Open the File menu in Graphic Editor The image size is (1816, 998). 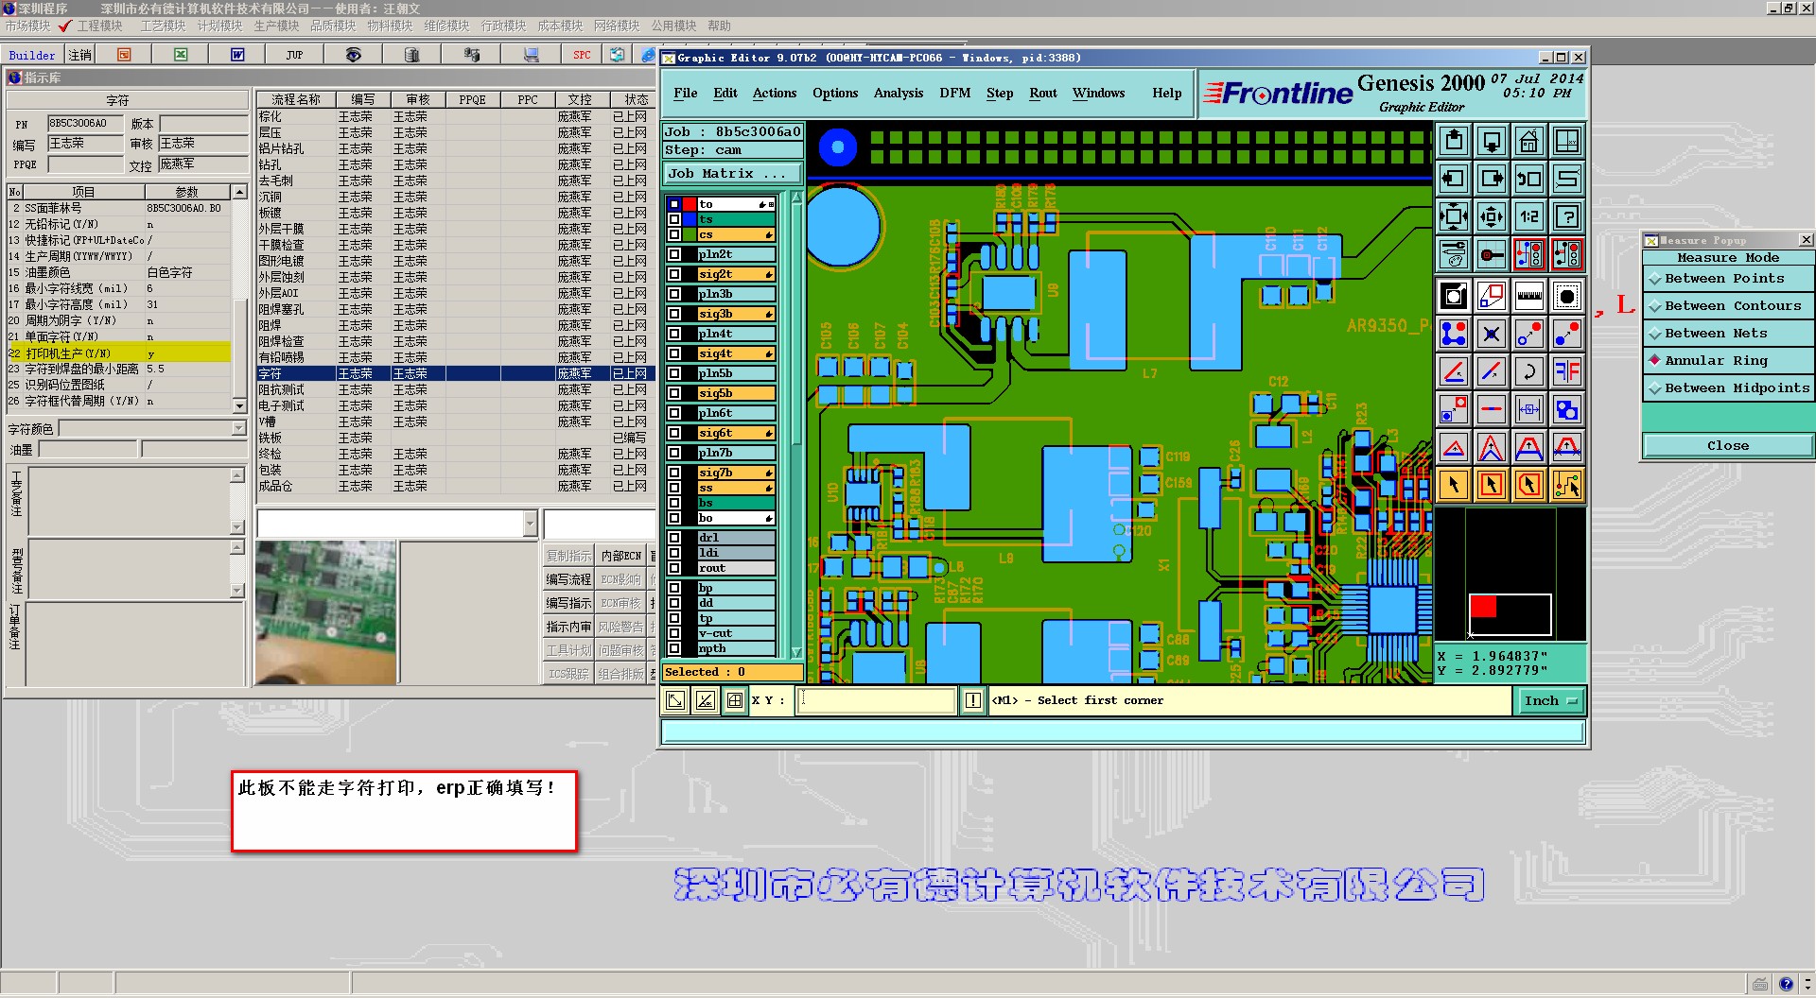(685, 93)
